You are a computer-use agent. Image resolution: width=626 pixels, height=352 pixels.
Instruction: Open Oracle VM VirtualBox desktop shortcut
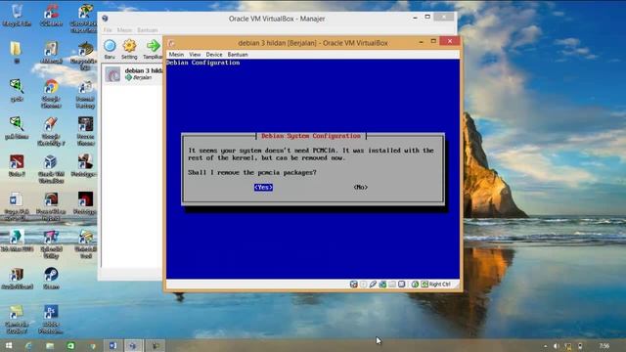point(51,168)
